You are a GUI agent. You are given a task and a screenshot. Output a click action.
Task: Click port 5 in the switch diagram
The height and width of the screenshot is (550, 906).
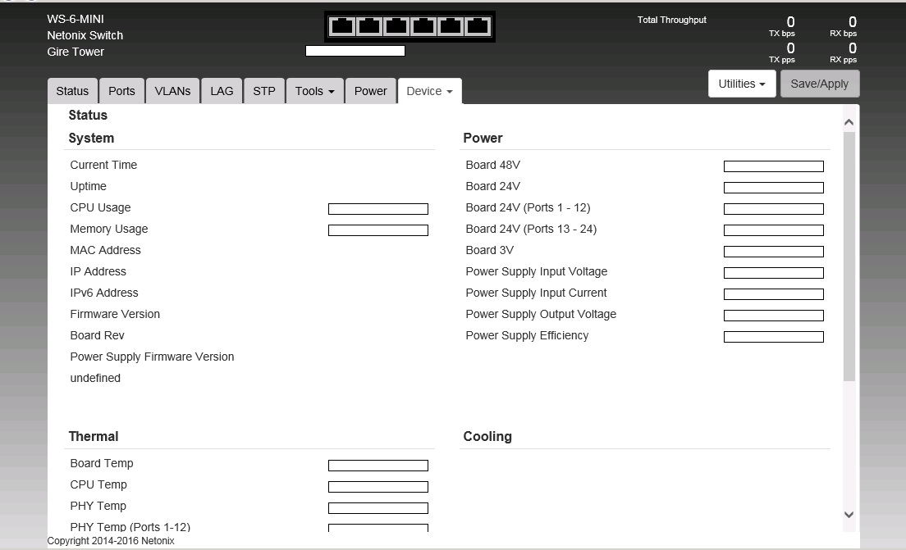(451, 26)
